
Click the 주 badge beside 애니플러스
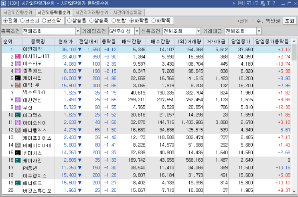pos(18,130)
